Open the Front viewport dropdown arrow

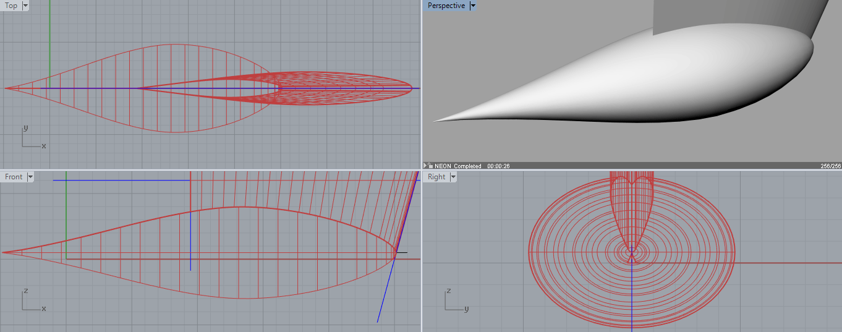(30, 177)
